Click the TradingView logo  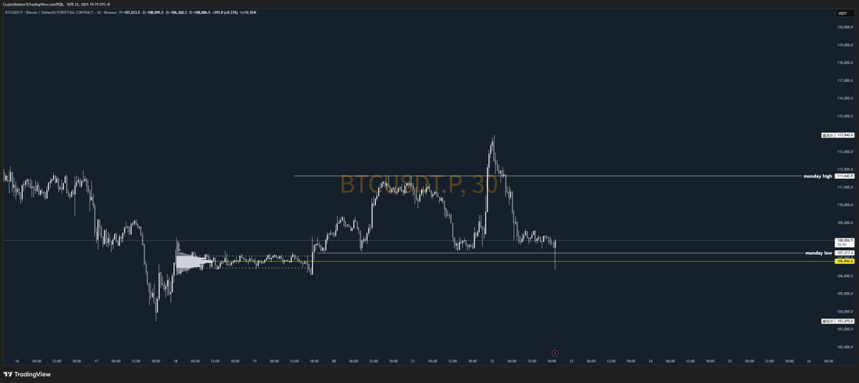point(26,374)
